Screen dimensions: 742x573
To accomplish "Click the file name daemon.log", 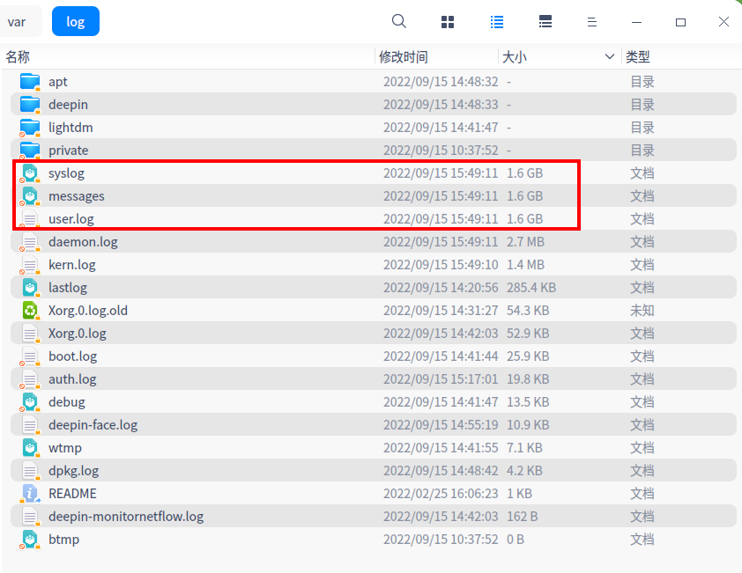I will [83, 242].
